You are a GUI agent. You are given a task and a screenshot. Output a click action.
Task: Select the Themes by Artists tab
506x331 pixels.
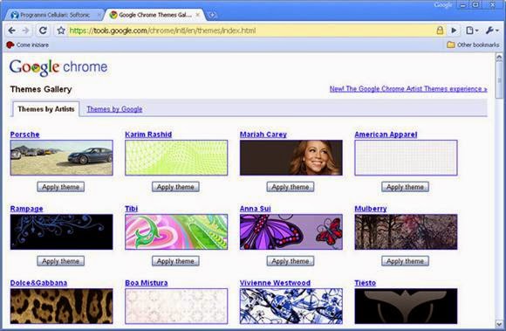point(46,109)
